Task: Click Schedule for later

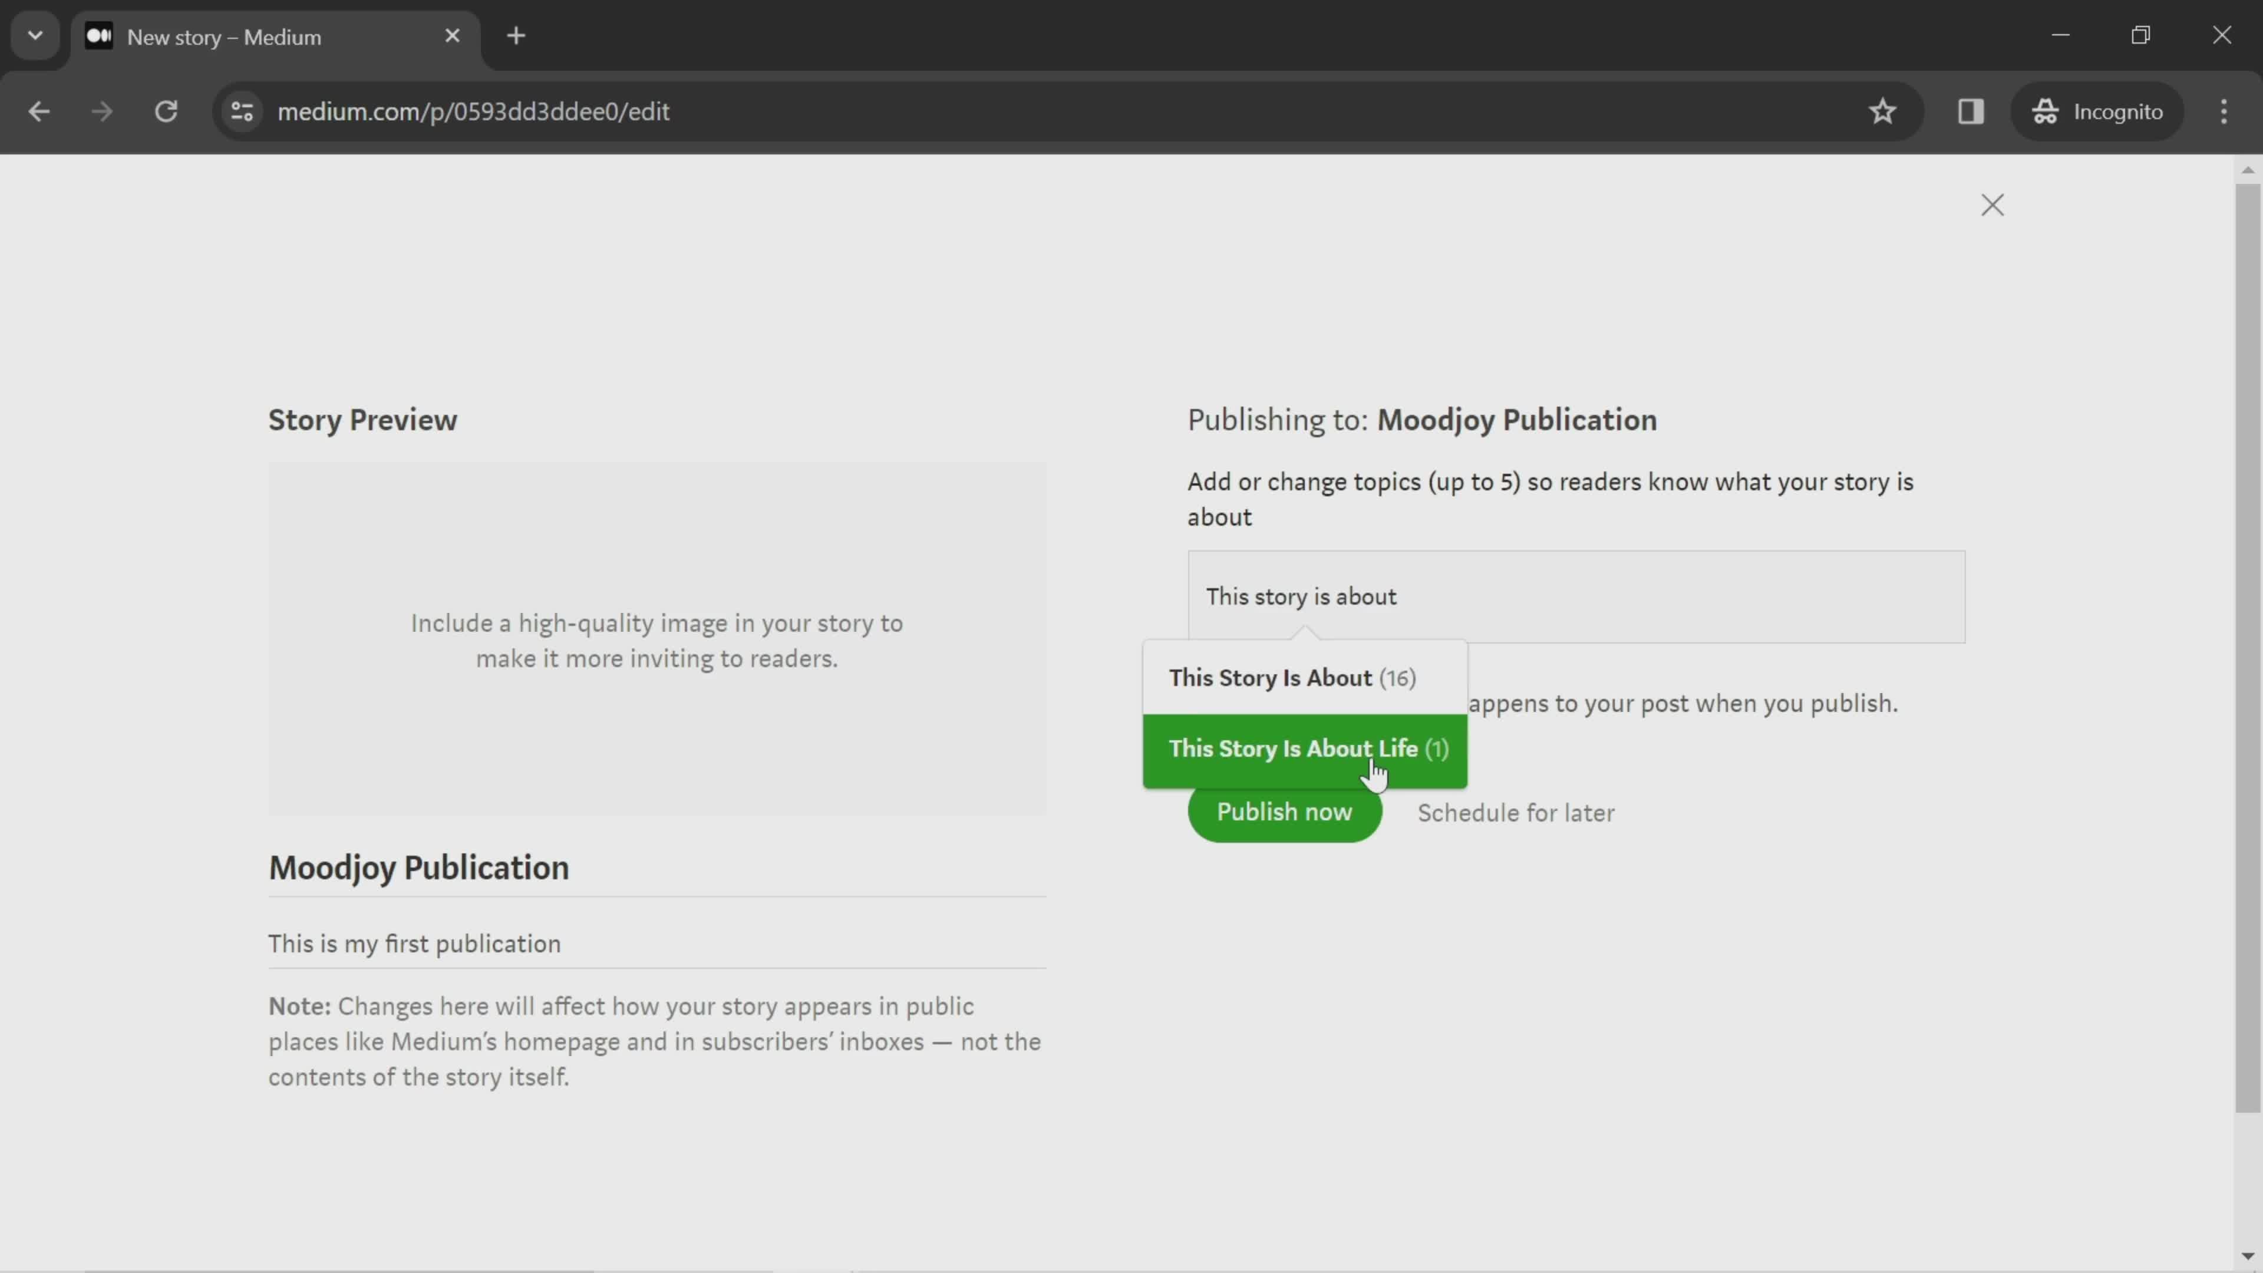Action: coord(1515,813)
